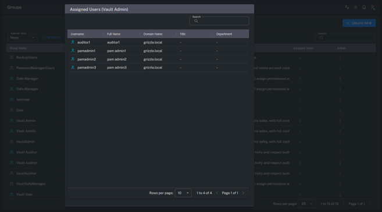
Task: Open the Refresh Time dropdown set to None
Action: 23,38
